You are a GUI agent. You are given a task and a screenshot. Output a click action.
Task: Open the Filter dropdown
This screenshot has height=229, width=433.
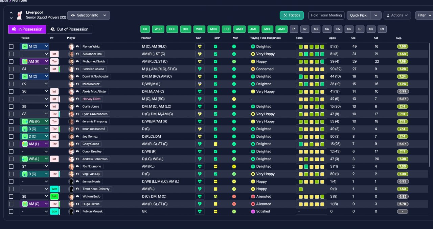pos(424,15)
